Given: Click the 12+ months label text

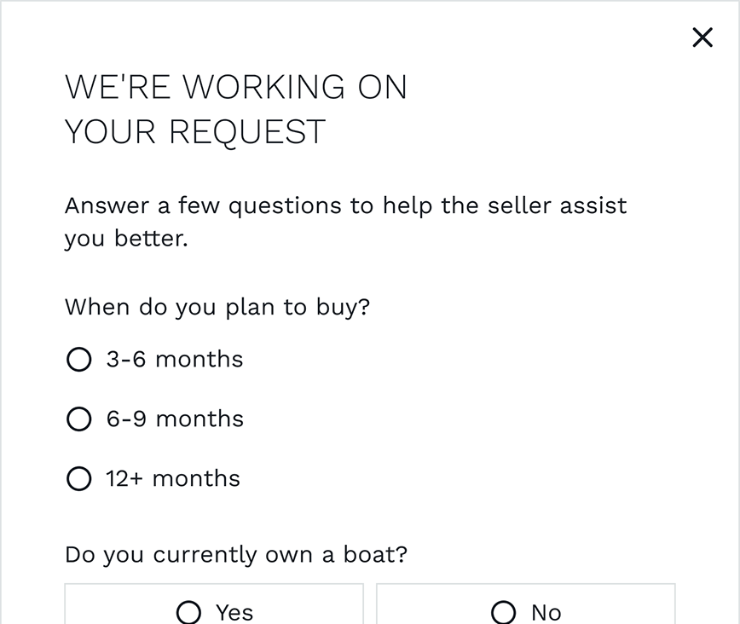Looking at the screenshot, I should click(171, 478).
